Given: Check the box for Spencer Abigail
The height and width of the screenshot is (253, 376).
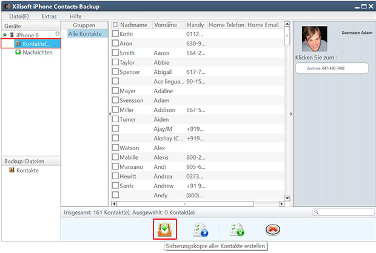Looking at the screenshot, I should (x=116, y=71).
